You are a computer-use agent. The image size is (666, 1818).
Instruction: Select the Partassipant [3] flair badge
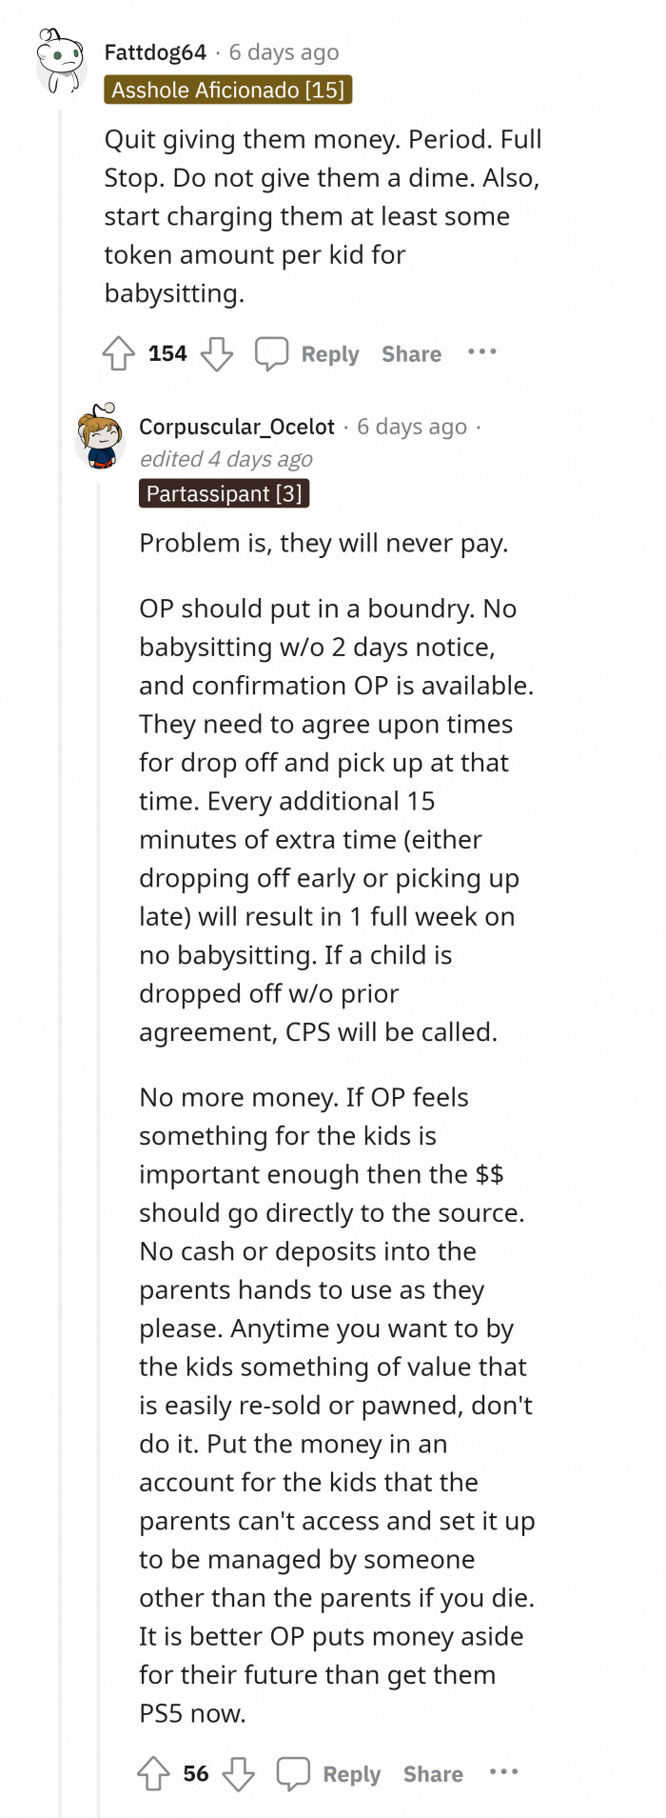click(224, 493)
